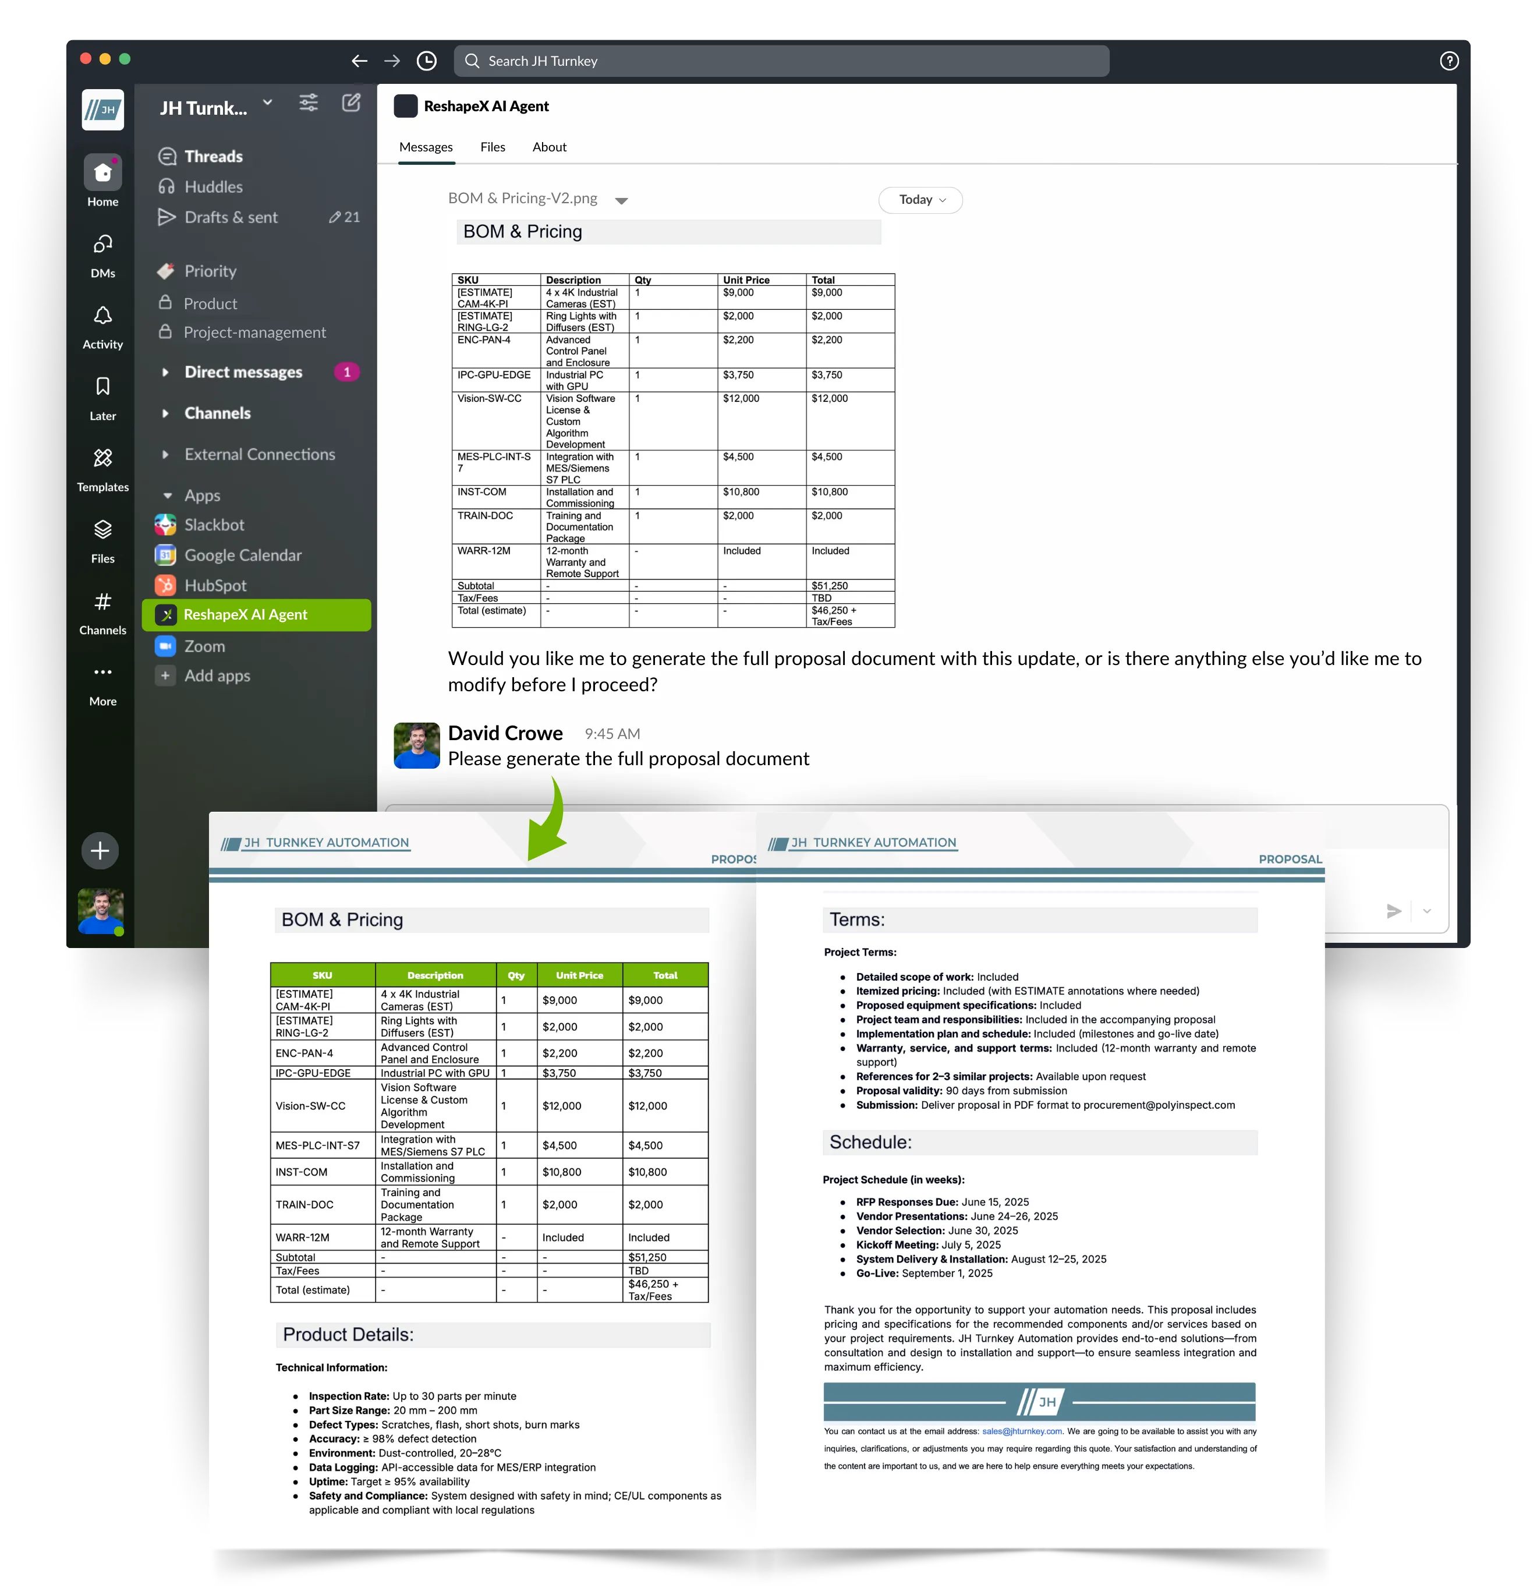Open the HubSpot app
The width and height of the screenshot is (1537, 1588).
215,585
